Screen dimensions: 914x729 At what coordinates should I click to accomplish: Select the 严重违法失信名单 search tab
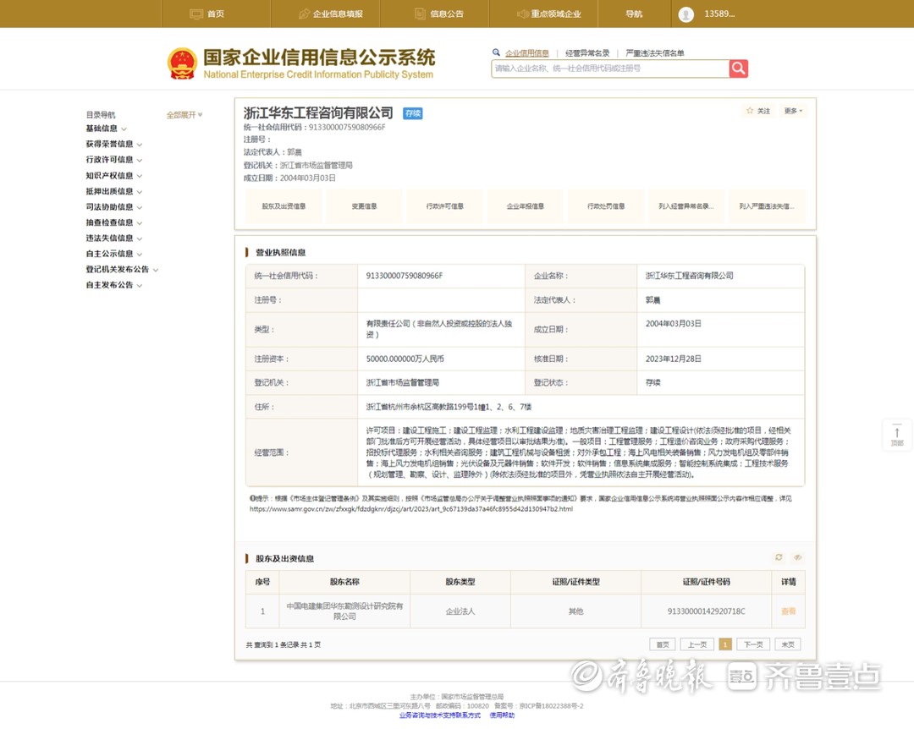654,53
